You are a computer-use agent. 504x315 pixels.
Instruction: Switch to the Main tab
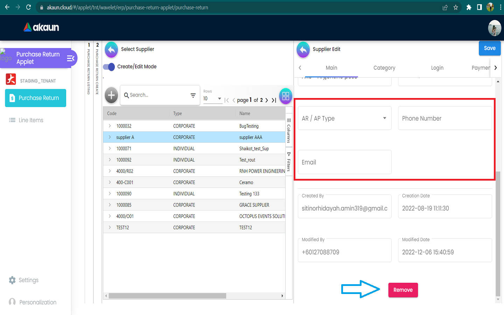331,68
